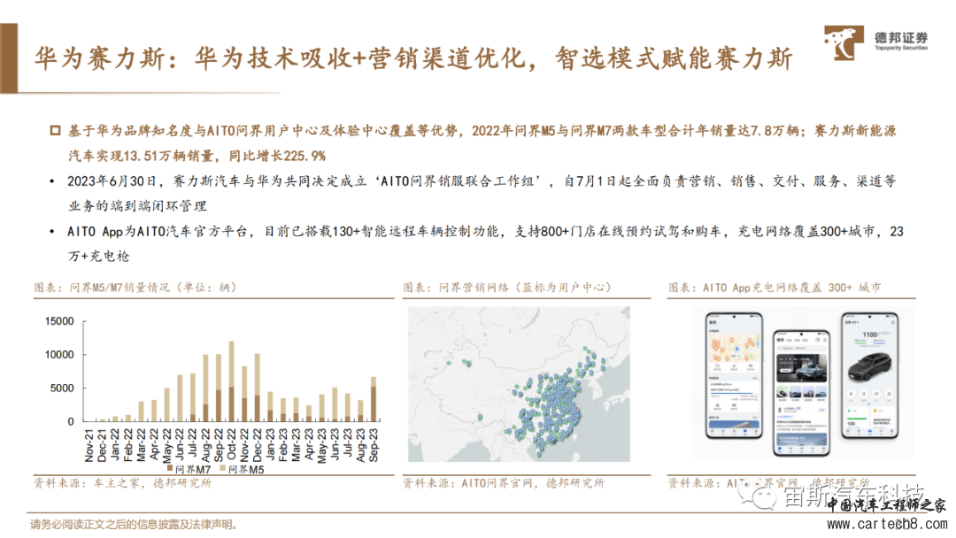This screenshot has width=956, height=538.
Task: Click the hollow square bullet before 基于华为品牌
Action: 55,130
